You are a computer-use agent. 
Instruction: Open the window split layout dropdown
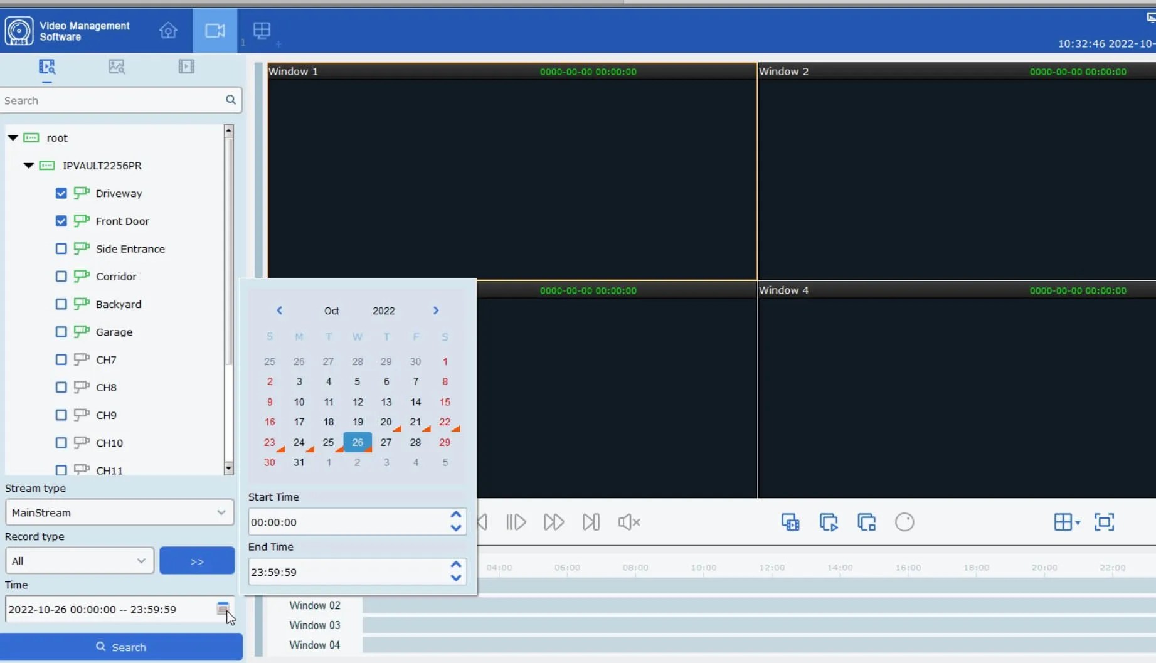pyautogui.click(x=1066, y=522)
